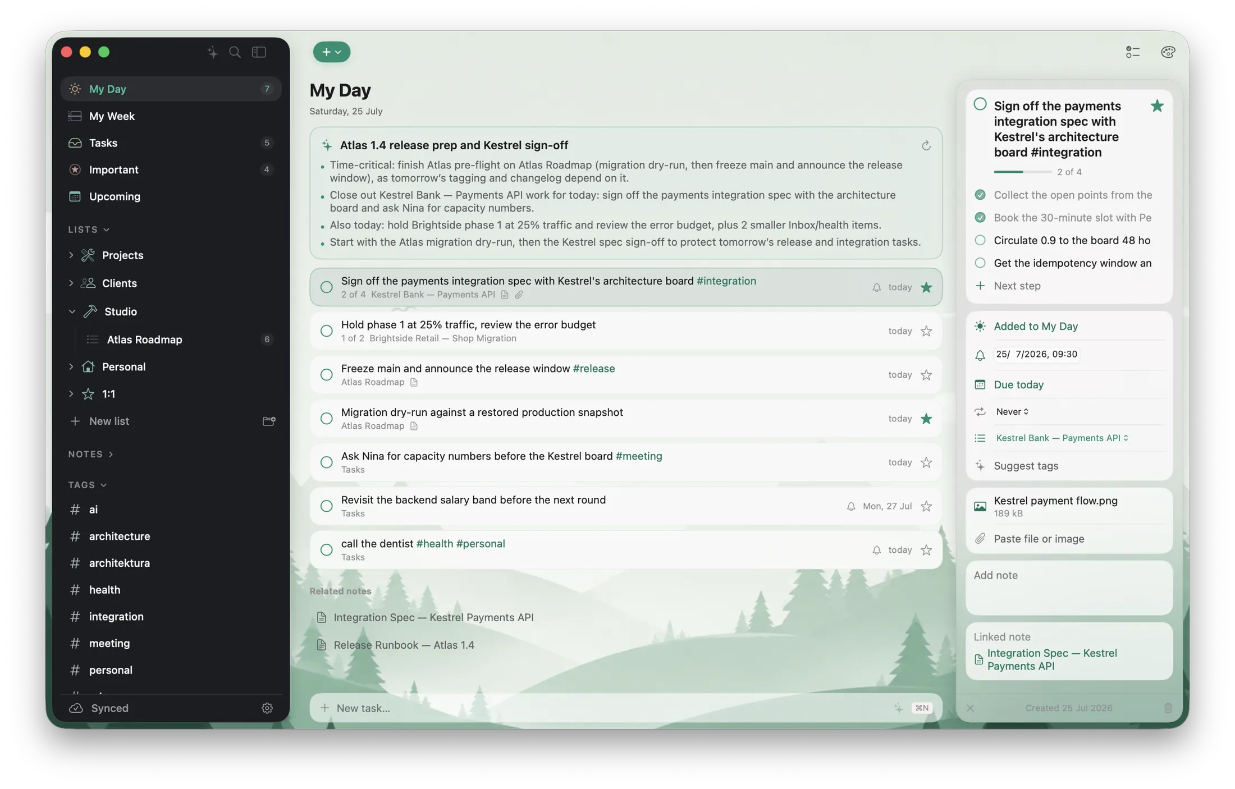This screenshot has height=789, width=1235.
Task: Change the Kestrel Bank — Payments API list dropdown
Action: (x=1062, y=438)
